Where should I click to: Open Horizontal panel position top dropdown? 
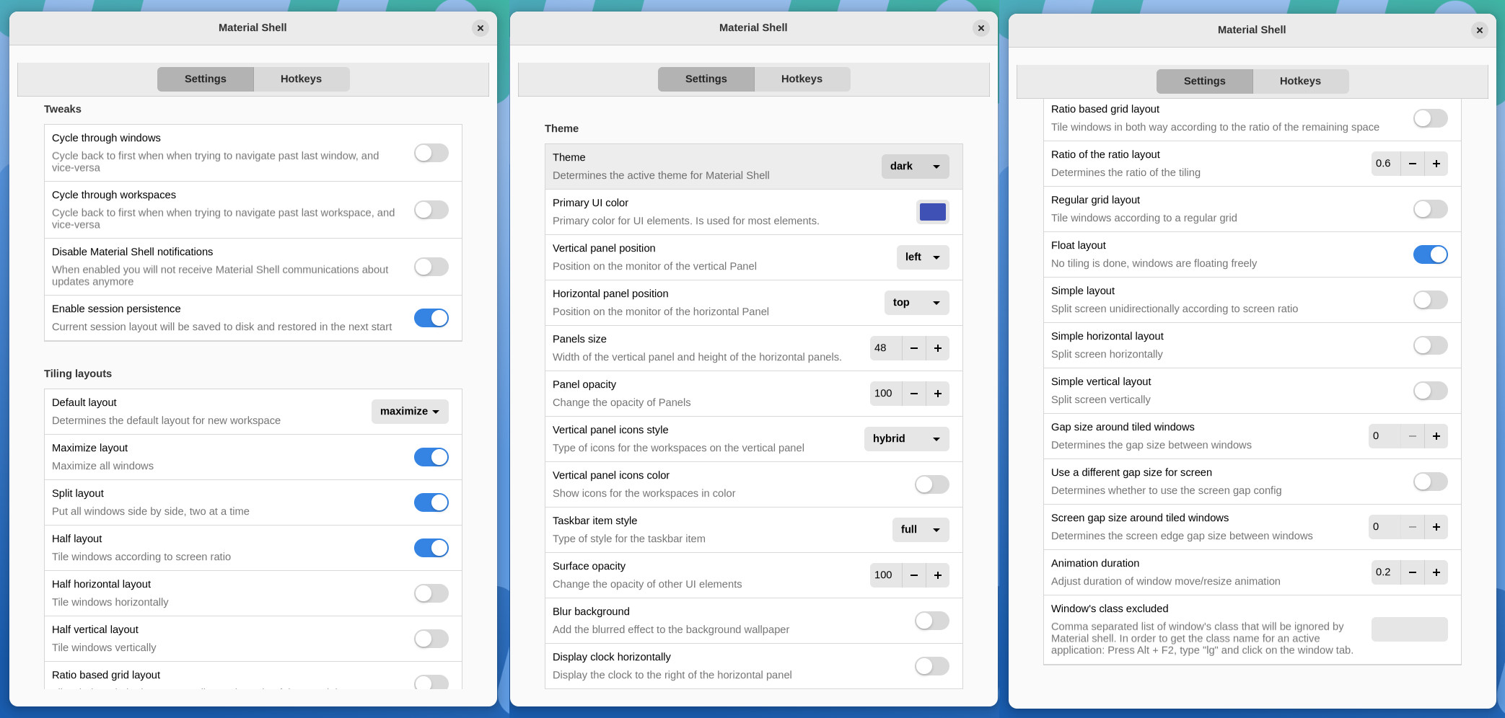click(916, 303)
